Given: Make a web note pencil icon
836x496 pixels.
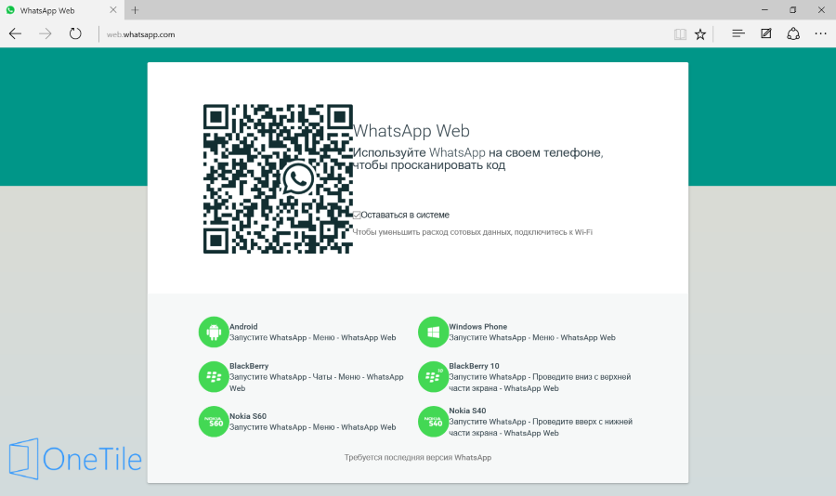Looking at the screenshot, I should 766,33.
